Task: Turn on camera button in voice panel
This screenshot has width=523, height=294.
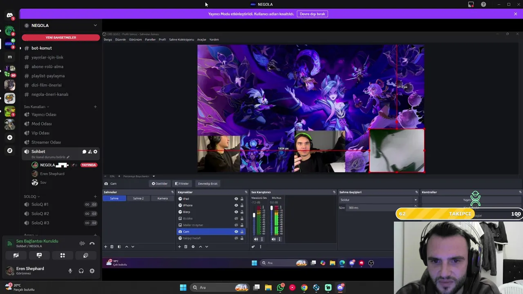Action: pyautogui.click(x=16, y=255)
